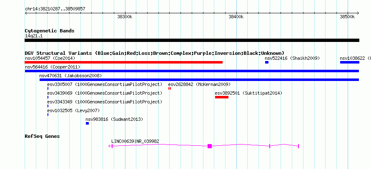
Task: Open the esv1032505 (Levy2007) label
Action: coord(73,111)
